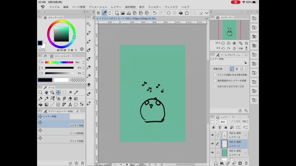
Task: Zoom out with Navigator minus button
Action: click(223, 43)
